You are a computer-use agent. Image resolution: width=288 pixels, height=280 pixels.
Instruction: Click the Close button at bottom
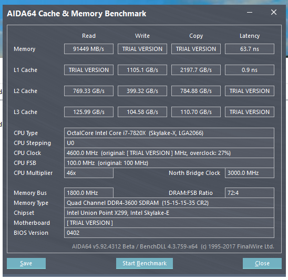[x=262, y=263]
